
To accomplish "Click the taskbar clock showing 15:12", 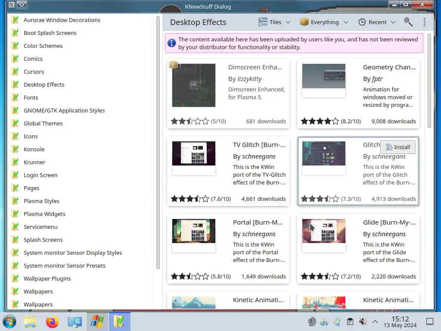I will tap(400, 322).
